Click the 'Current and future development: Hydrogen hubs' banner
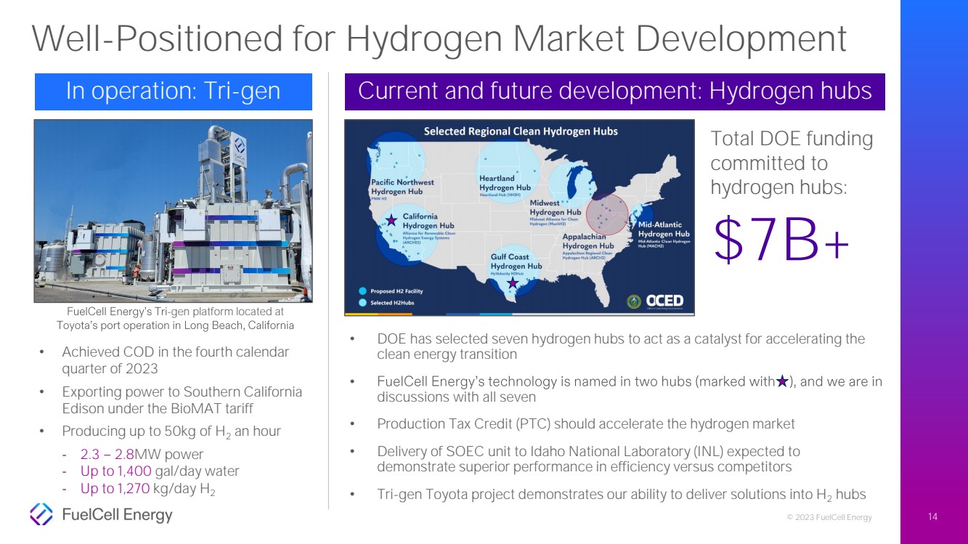This screenshot has width=968, height=544. click(614, 92)
